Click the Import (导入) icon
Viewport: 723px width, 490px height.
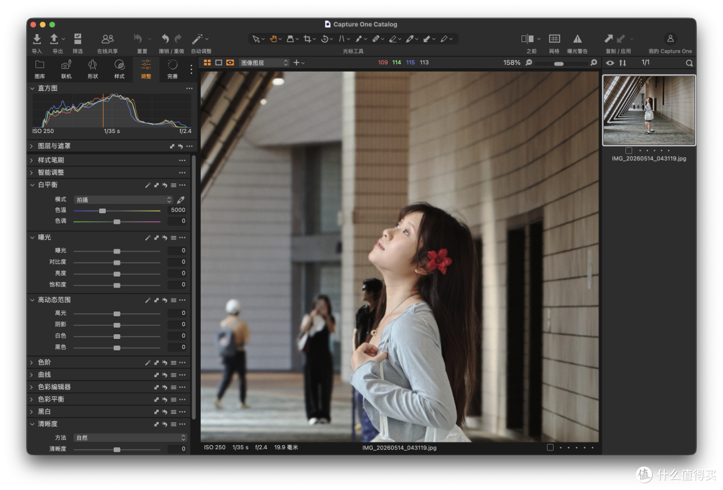pos(37,39)
